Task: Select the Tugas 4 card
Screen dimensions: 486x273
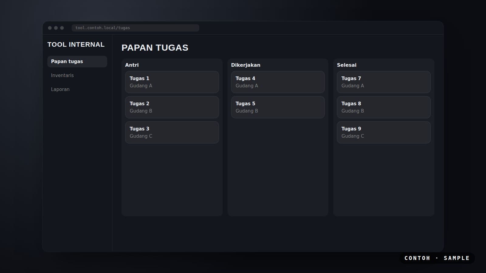Action: coord(278,82)
